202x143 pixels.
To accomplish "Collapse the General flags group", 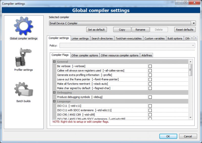I will tap(54, 62).
